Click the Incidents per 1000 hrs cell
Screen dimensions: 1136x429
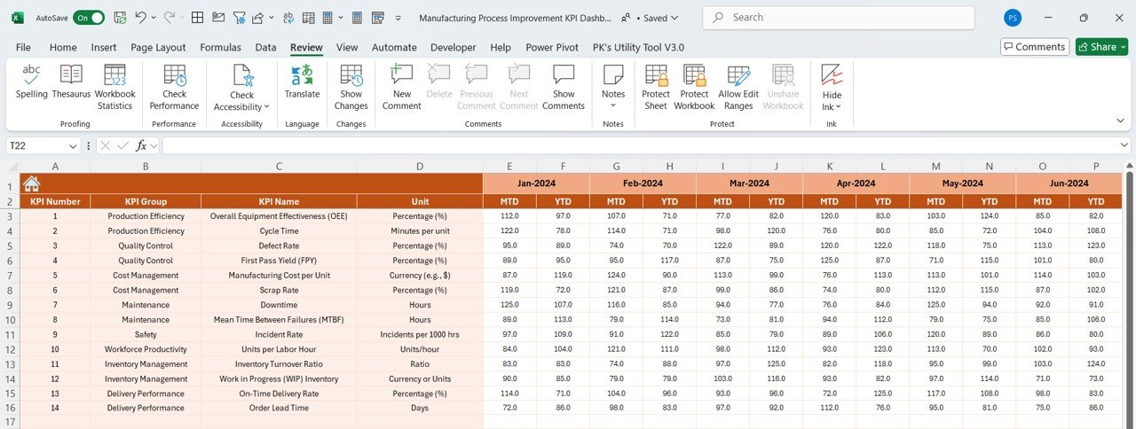pyautogui.click(x=420, y=334)
